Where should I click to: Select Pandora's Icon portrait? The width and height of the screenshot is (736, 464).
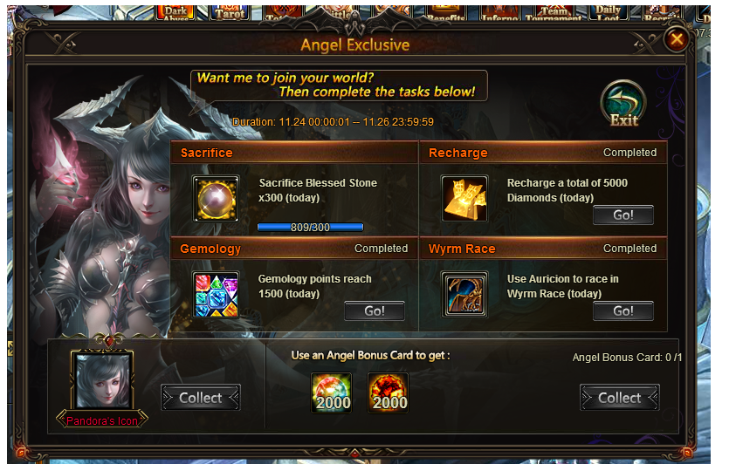point(102,379)
